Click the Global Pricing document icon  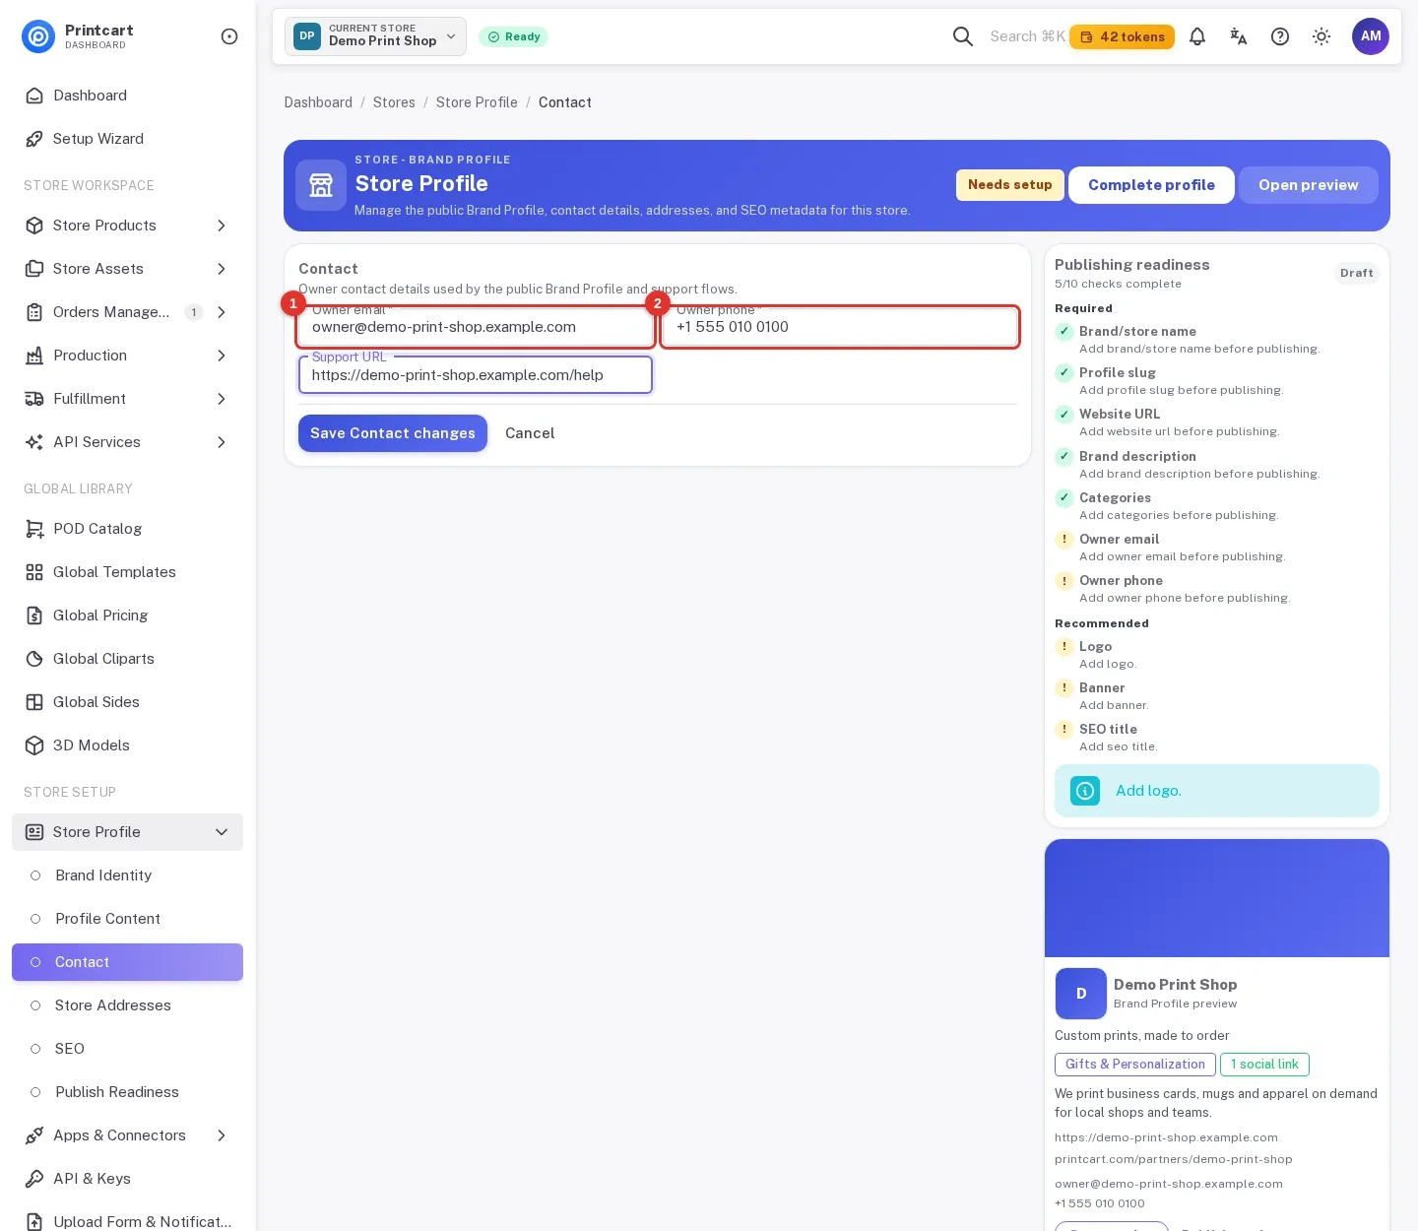pos(34,615)
